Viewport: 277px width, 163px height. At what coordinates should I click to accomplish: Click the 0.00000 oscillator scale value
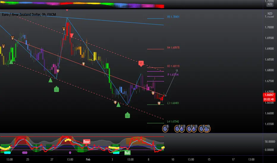click(x=270, y=150)
